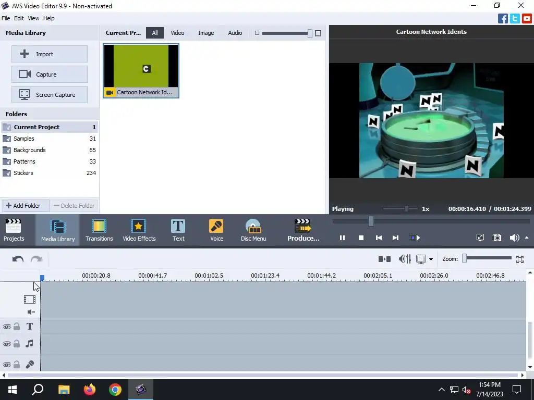Undo the last action
Viewport: 534px width, 400px height.
pos(18,259)
